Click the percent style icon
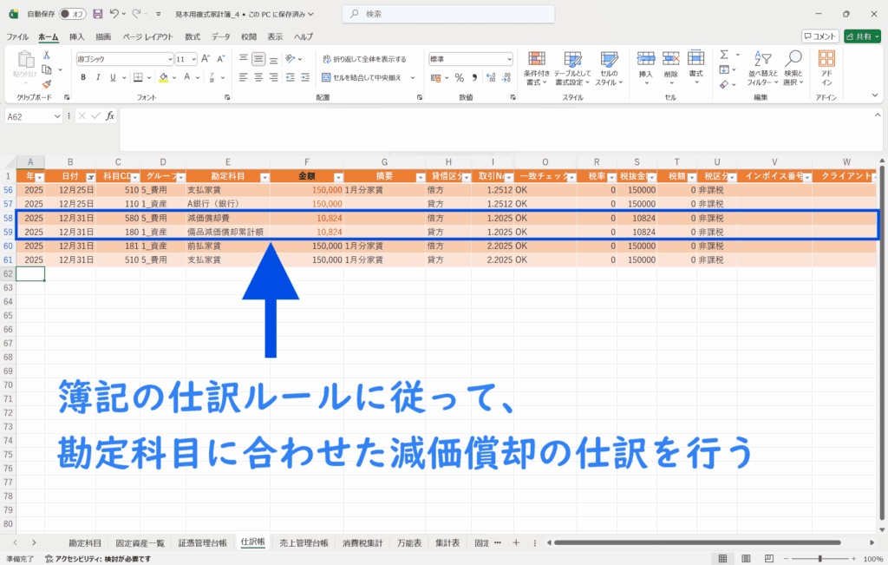The image size is (888, 565). [460, 77]
